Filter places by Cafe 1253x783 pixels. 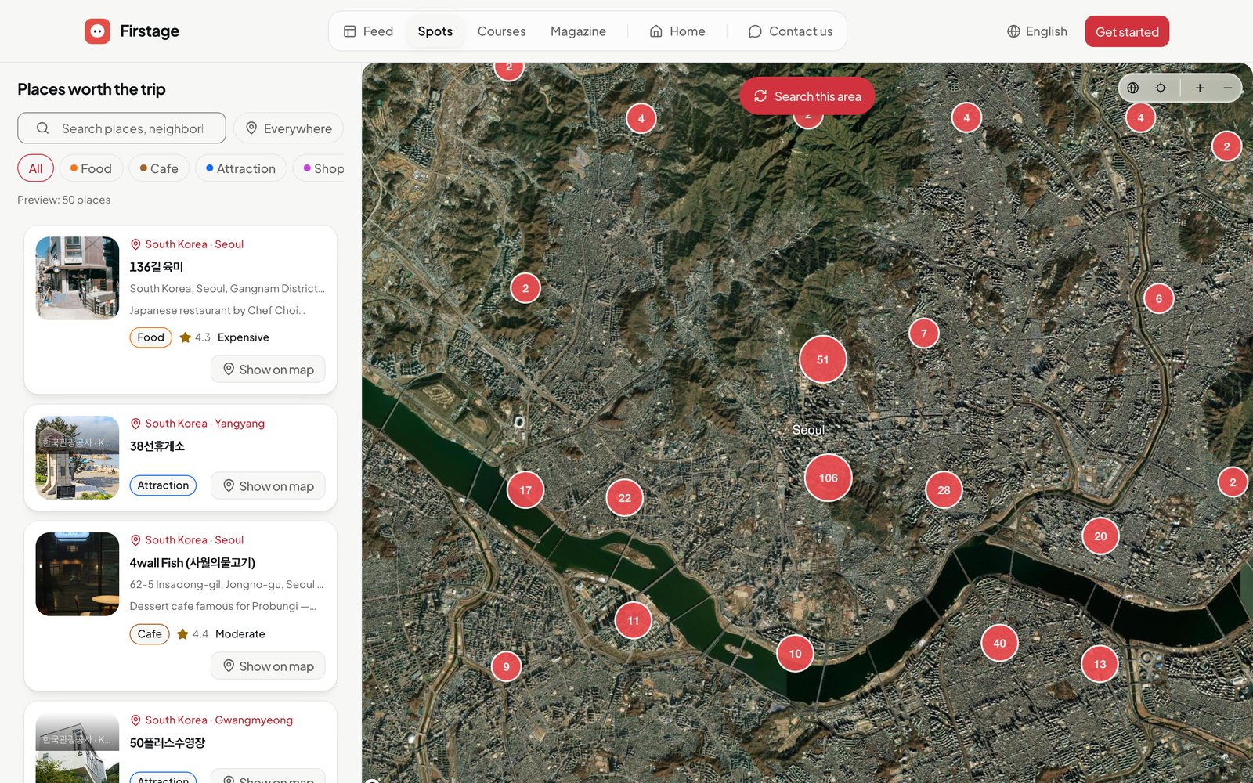pyautogui.click(x=159, y=168)
